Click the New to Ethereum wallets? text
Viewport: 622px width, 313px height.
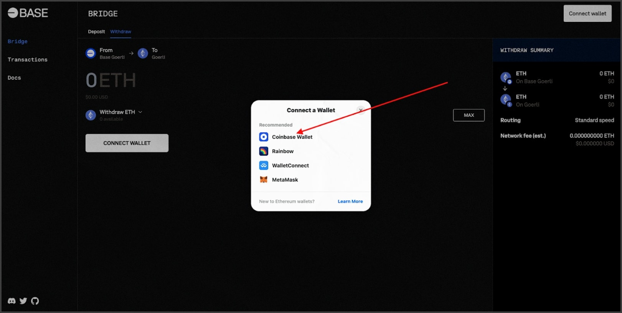tap(287, 201)
